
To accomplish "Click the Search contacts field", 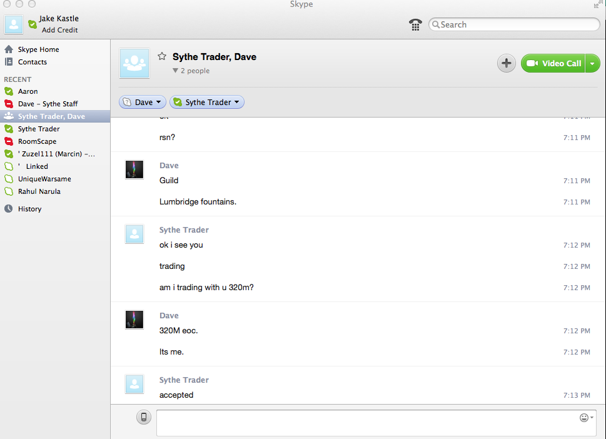I will pyautogui.click(x=514, y=24).
